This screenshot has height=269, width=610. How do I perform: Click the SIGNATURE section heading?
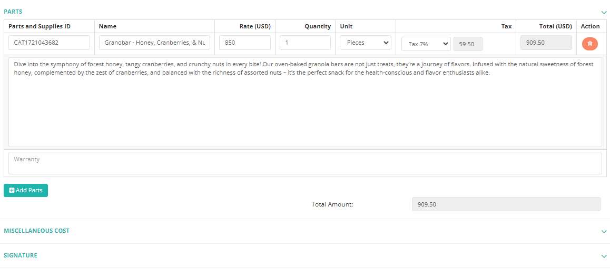pyautogui.click(x=21, y=255)
